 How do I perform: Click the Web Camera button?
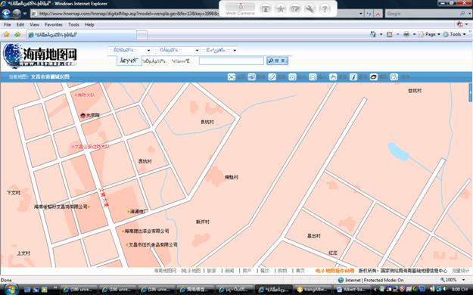[x=240, y=9]
